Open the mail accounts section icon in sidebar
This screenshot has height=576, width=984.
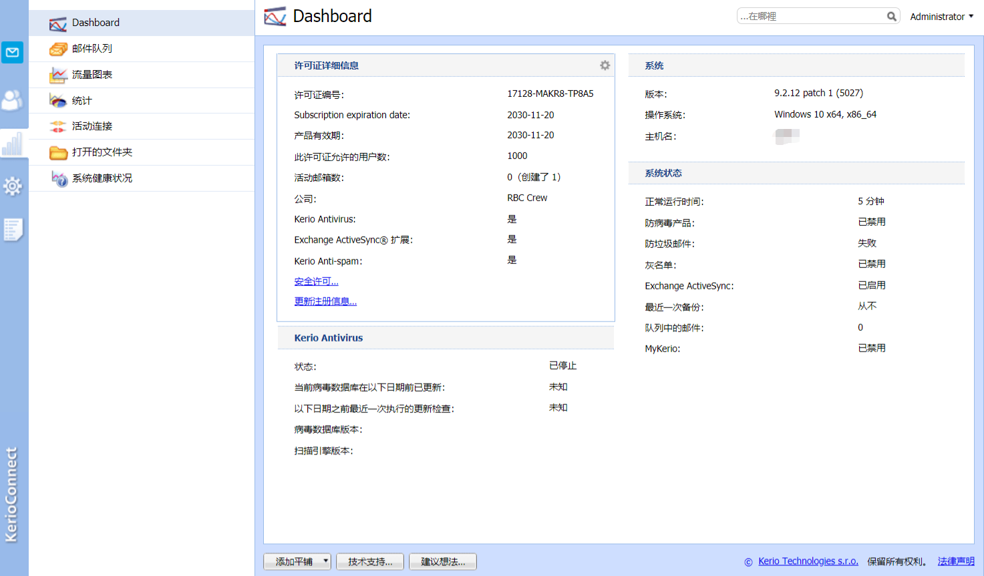[12, 52]
